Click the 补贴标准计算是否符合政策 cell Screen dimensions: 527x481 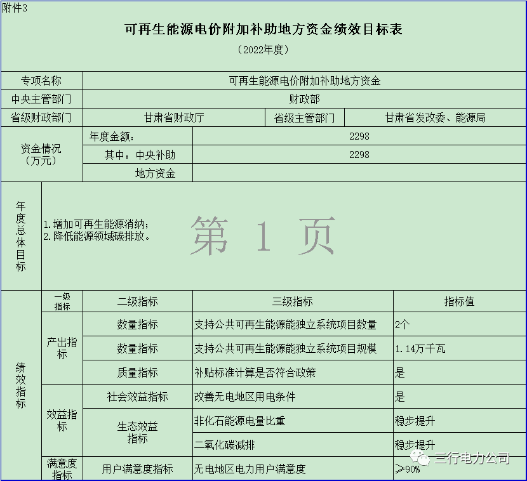[292, 372]
